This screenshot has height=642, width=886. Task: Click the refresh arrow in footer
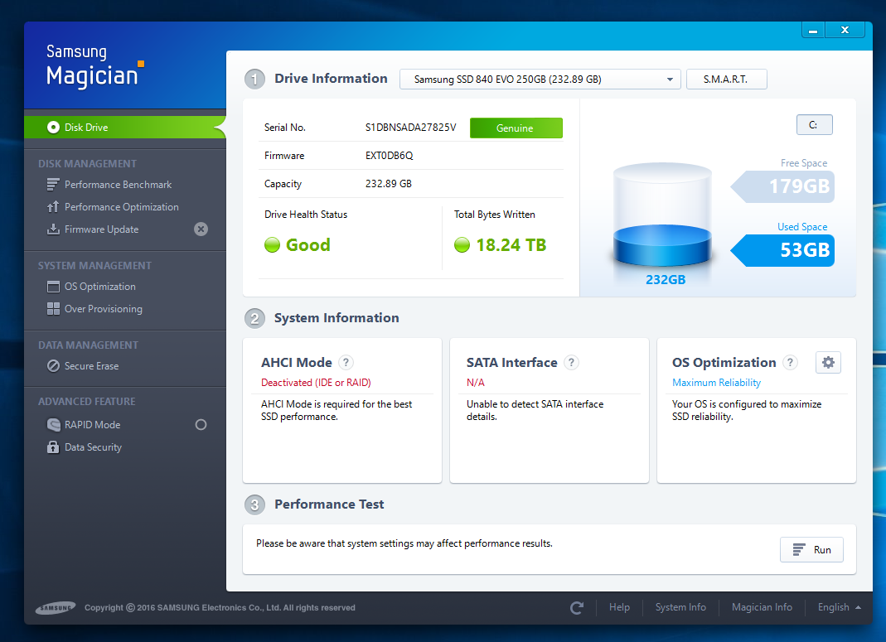coord(576,607)
